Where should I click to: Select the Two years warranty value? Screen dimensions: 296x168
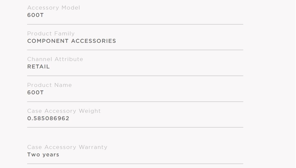click(x=43, y=155)
